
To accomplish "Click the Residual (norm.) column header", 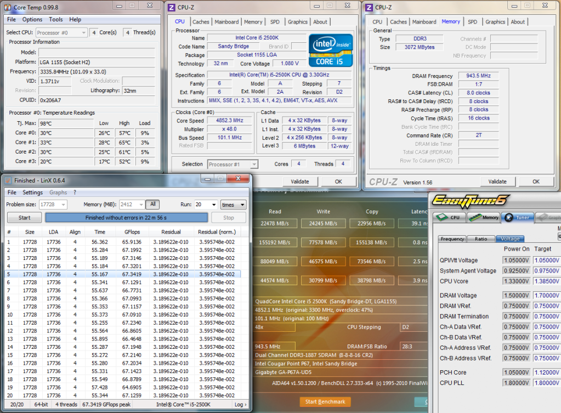I will [x=217, y=232].
